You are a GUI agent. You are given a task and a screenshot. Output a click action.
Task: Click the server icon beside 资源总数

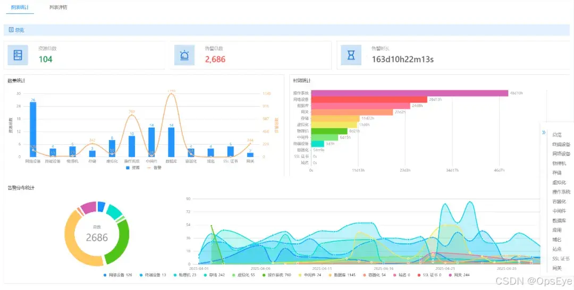point(18,55)
